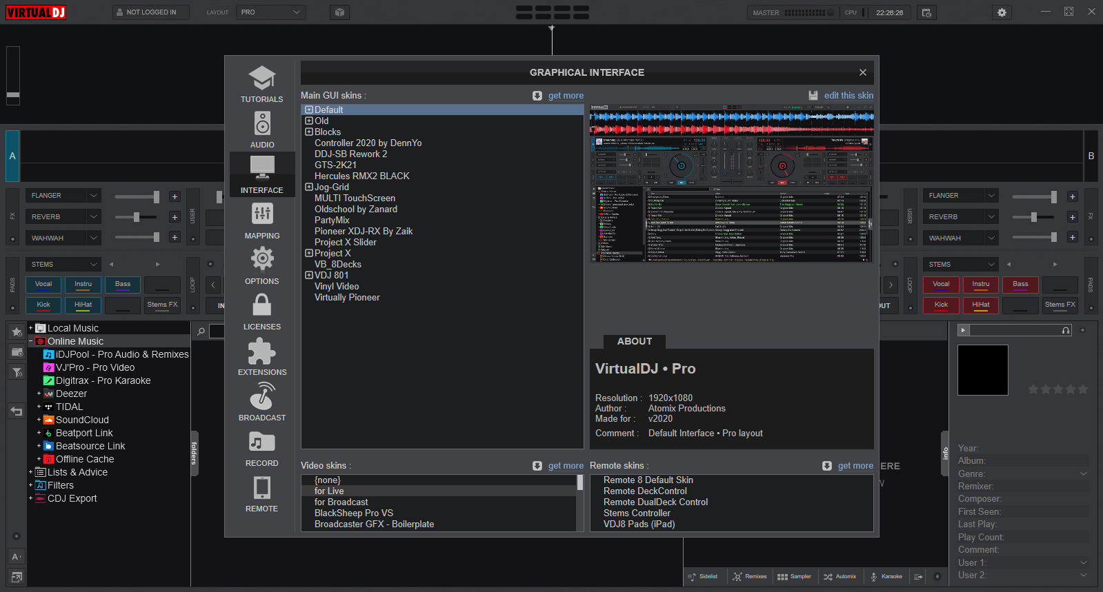Viewport: 1103px width, 592px height.
Task: Open the Remote settings section
Action: coord(261,493)
